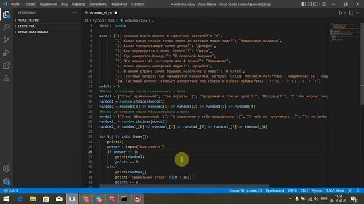Click the code minimap overview
364x204 pixels.
[x=344, y=32]
